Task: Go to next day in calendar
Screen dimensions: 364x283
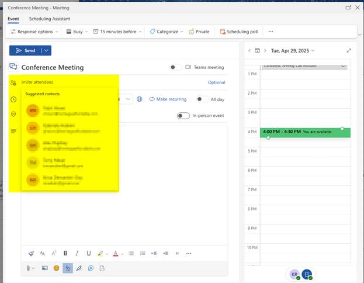Action: click(265, 50)
